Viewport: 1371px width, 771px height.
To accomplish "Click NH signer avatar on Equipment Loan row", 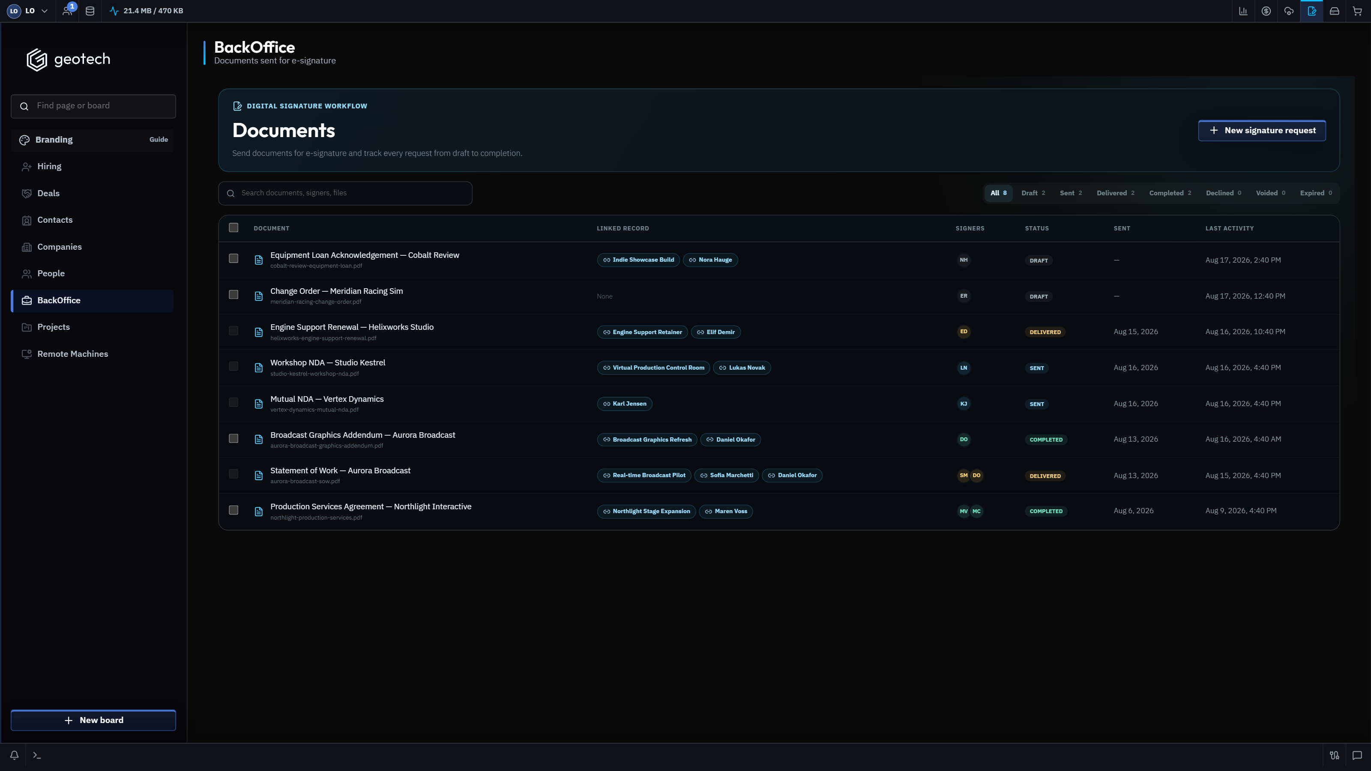I will click(x=963, y=260).
